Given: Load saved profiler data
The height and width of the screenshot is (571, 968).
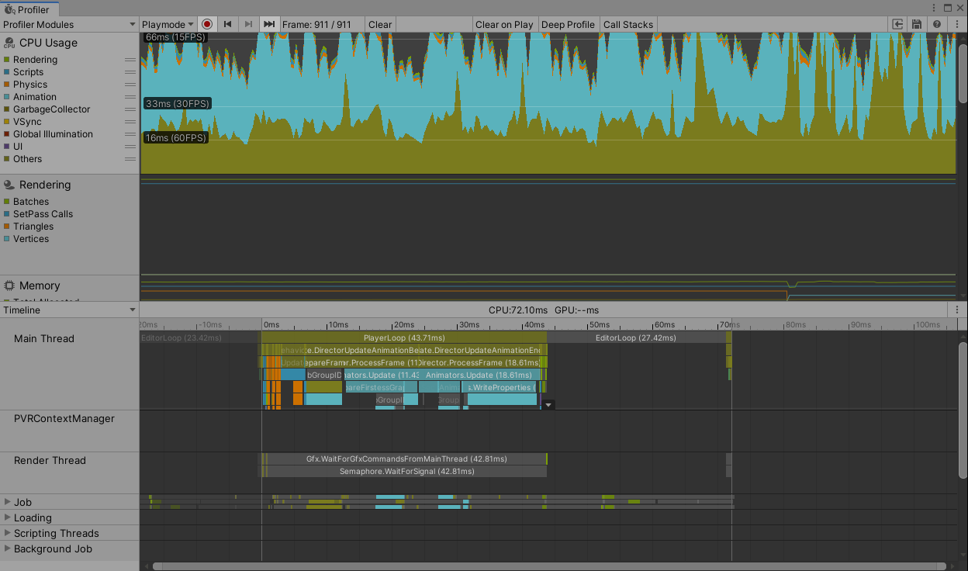Looking at the screenshot, I should pos(897,24).
